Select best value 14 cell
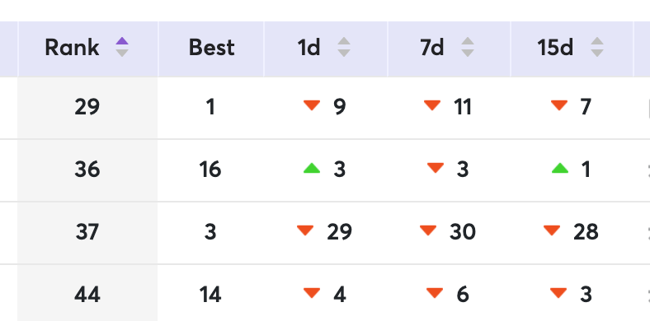Image resolution: width=650 pixels, height=321 pixels. pos(210,295)
